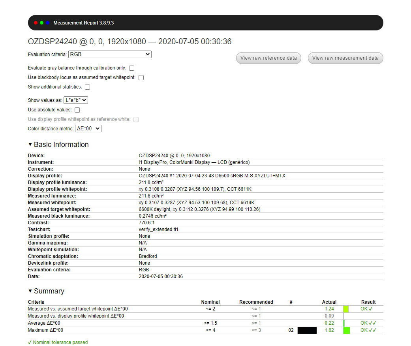
Task: Click the green indicator bar for Maximum ΔE*00
Action: [x=347, y=330]
